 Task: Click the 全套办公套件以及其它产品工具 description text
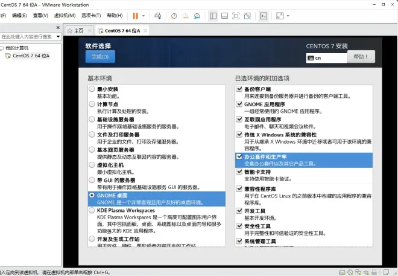click(x=280, y=164)
